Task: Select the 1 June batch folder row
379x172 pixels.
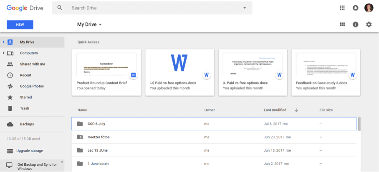Action: coord(214,164)
